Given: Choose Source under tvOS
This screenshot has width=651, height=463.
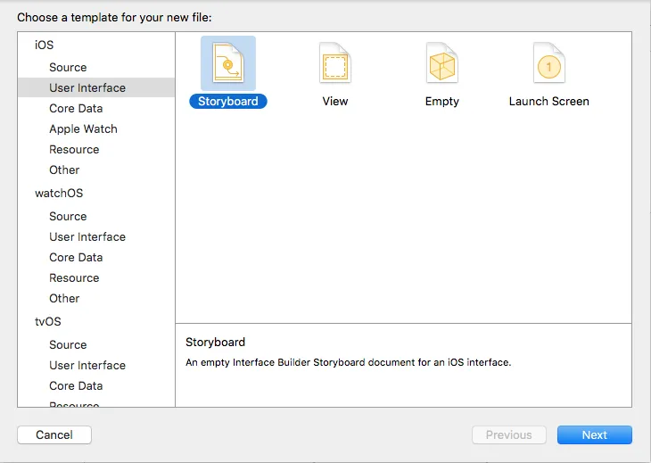Looking at the screenshot, I should click(68, 344).
